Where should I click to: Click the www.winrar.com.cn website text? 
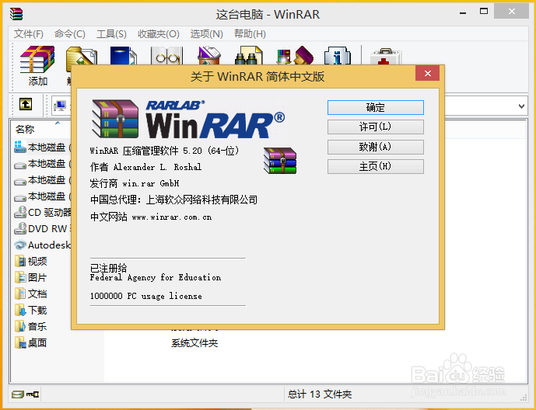click(172, 217)
